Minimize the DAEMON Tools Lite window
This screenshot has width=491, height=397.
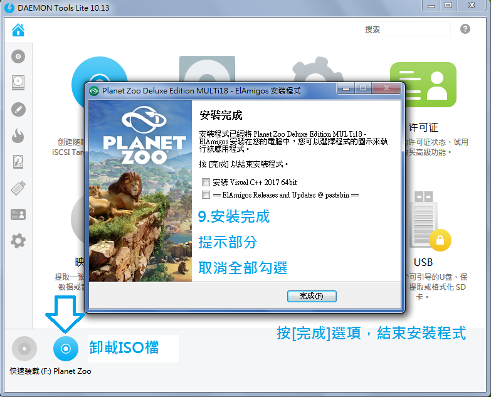tap(431, 6)
